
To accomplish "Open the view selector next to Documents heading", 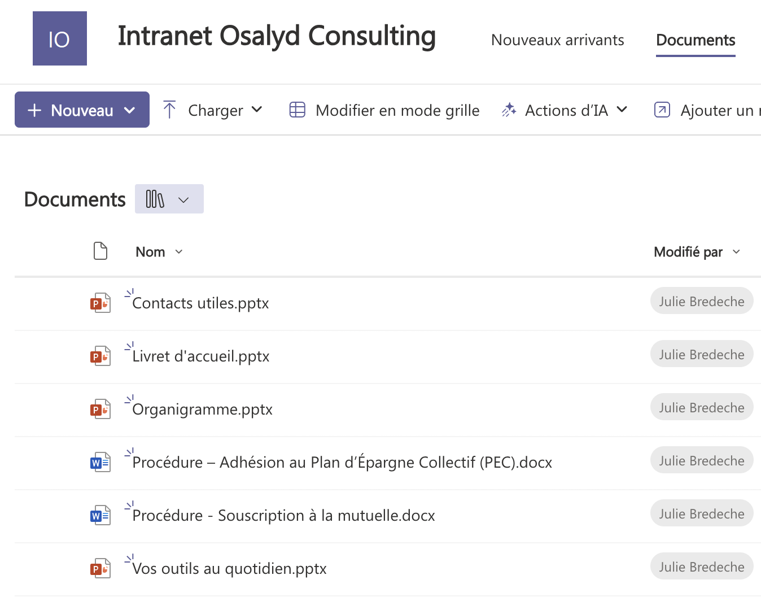I will click(x=169, y=199).
